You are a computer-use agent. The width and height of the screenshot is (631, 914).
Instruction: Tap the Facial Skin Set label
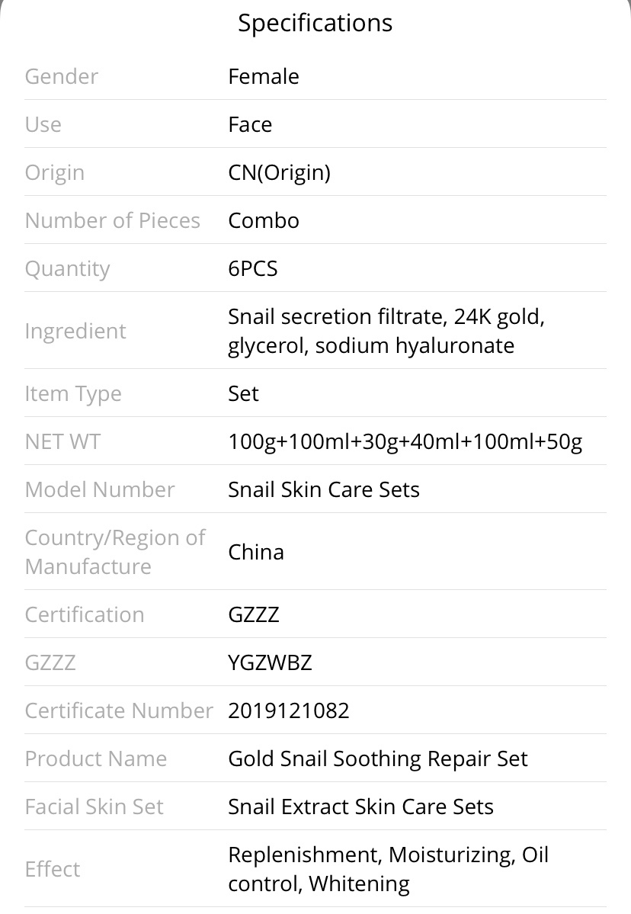point(94,807)
